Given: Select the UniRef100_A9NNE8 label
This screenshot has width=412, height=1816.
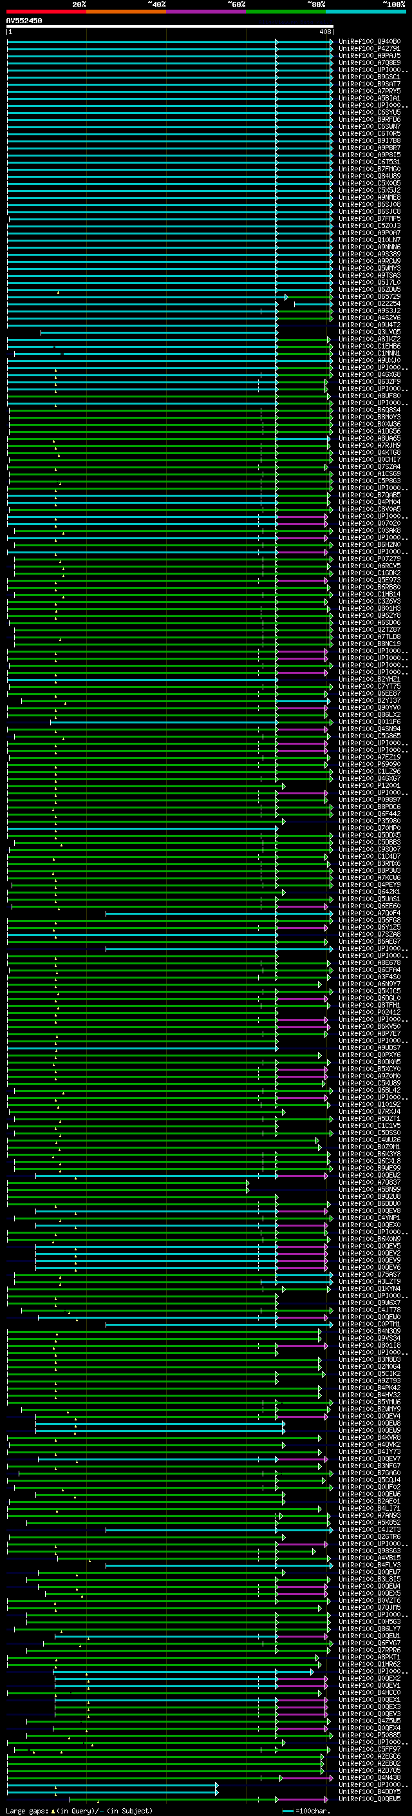Looking at the screenshot, I should [370, 197].
